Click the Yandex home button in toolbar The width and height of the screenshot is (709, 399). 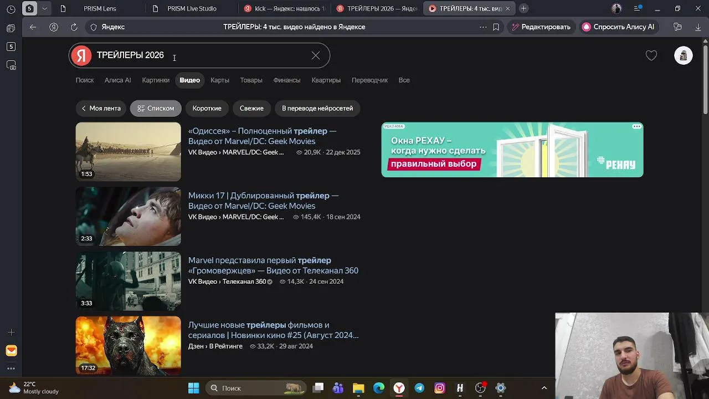click(54, 27)
